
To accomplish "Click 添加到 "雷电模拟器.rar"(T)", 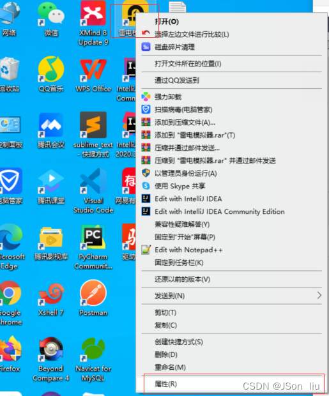I will [195, 135].
